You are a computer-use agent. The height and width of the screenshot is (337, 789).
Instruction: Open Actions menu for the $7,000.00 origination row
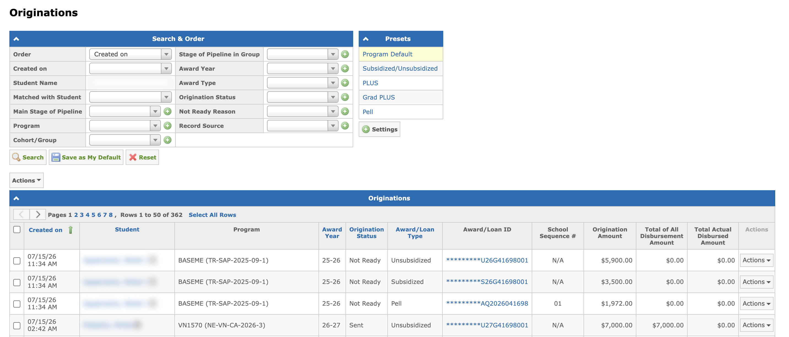point(756,325)
